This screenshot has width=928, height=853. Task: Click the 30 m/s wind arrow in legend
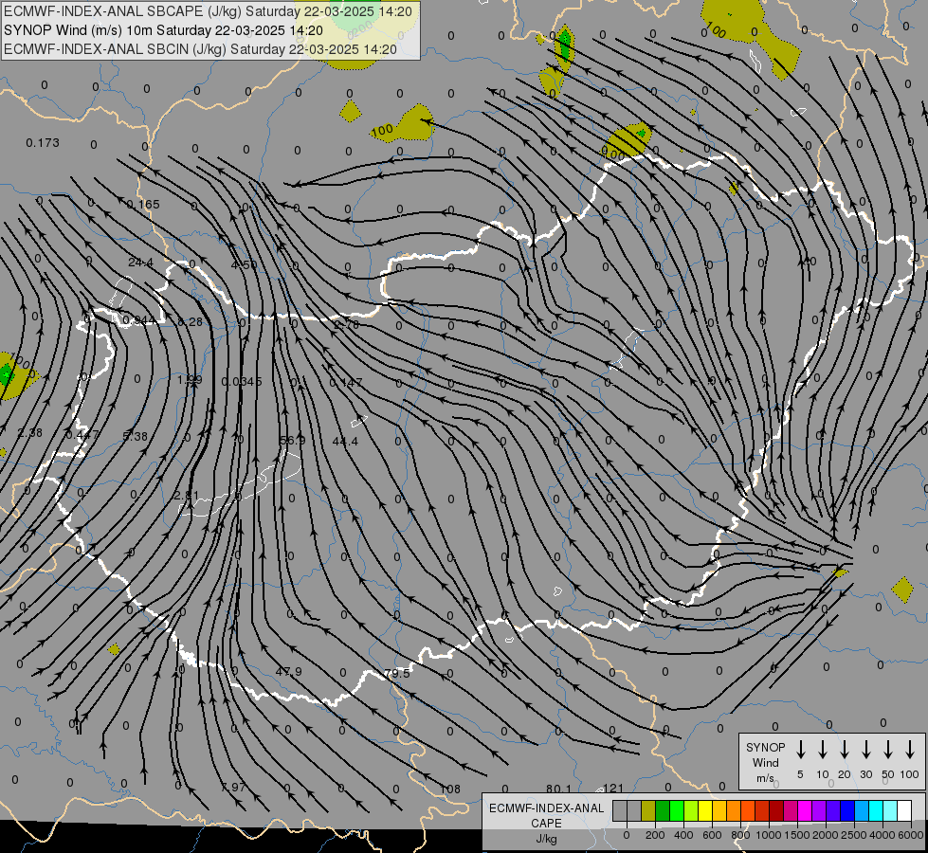865,750
